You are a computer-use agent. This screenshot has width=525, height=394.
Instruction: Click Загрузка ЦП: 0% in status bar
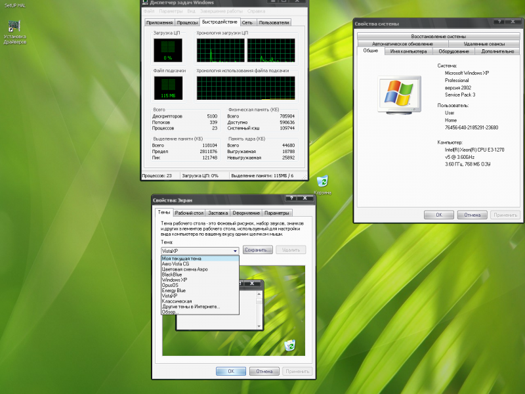[200, 175]
